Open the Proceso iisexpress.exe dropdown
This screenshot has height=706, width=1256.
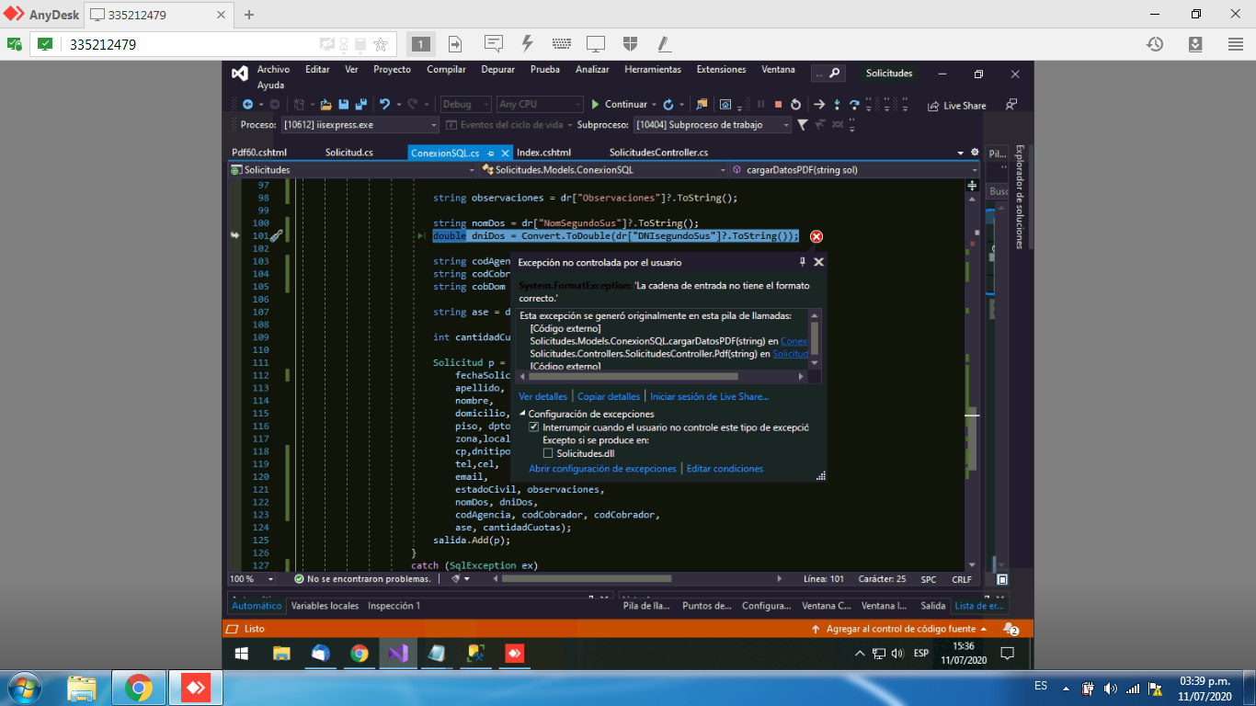[360, 125]
